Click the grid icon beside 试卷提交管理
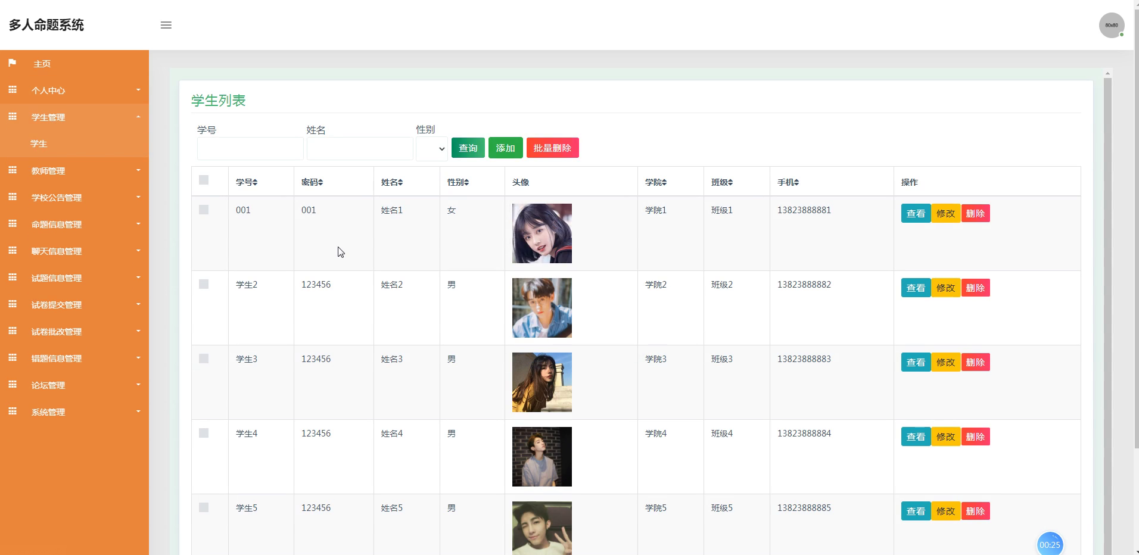Viewport: 1139px width, 555px height. (x=13, y=304)
